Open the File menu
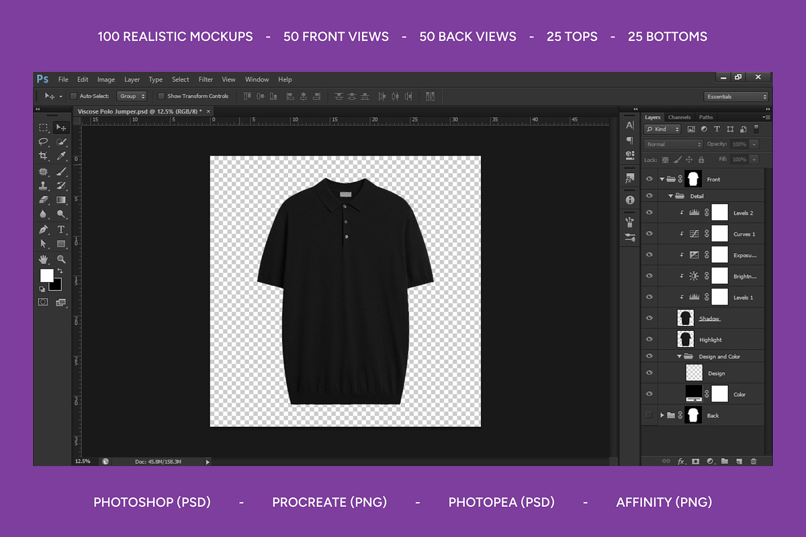This screenshot has width=806, height=537. tap(63, 79)
